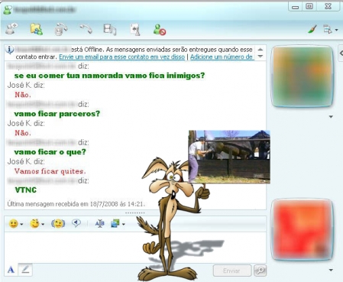Open the share files folder icon

pos(36,29)
